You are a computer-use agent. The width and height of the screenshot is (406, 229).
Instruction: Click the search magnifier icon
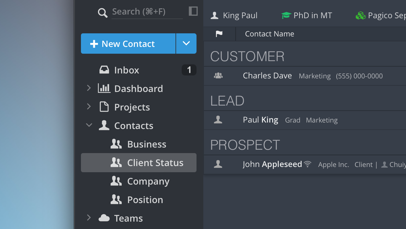pyautogui.click(x=103, y=13)
